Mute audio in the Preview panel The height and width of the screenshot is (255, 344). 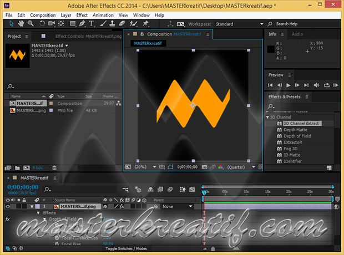316,85
